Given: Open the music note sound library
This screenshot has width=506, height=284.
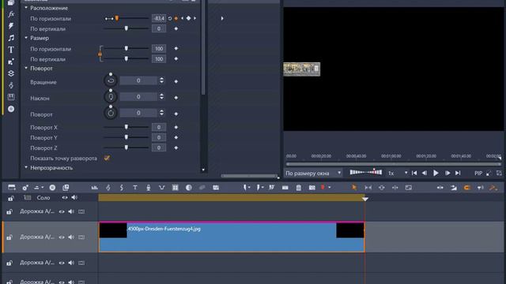Looking at the screenshot, I should click(x=11, y=38).
